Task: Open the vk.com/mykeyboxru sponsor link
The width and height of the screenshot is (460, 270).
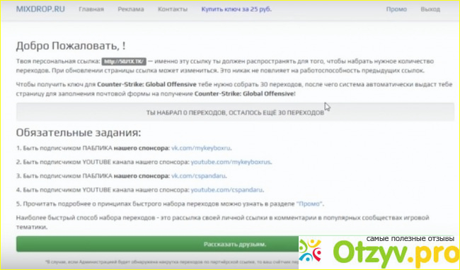Action: (201, 148)
